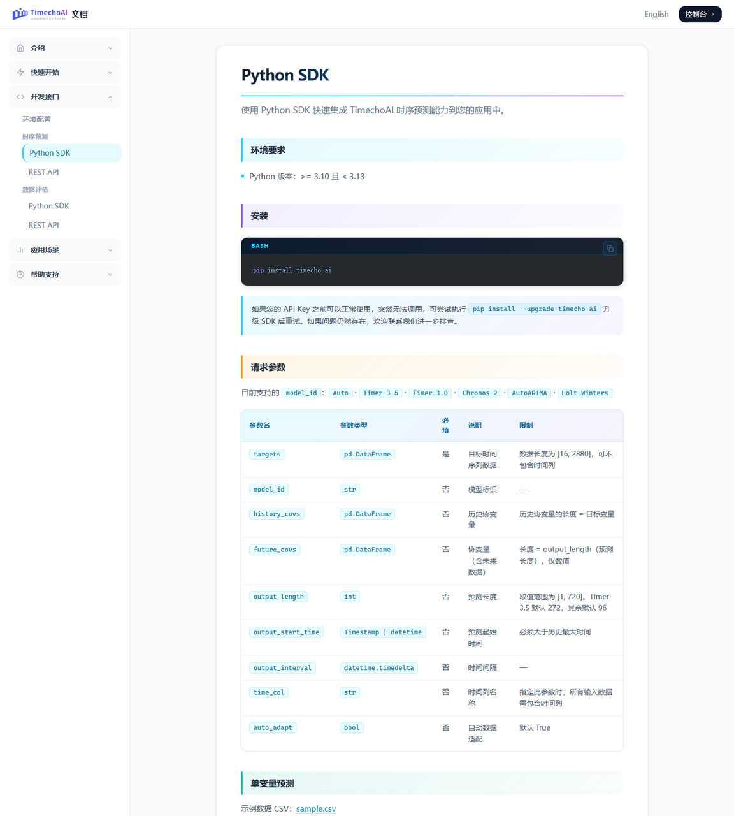Click the AutoARIMA model tag
Viewport: 734px width, 816px height.
point(529,393)
